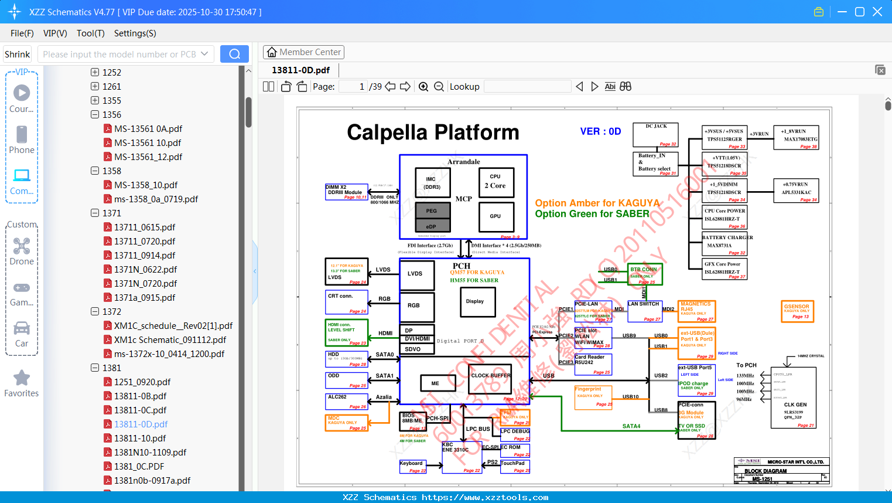Select the 13811-0D.pdf document tab

click(x=300, y=70)
